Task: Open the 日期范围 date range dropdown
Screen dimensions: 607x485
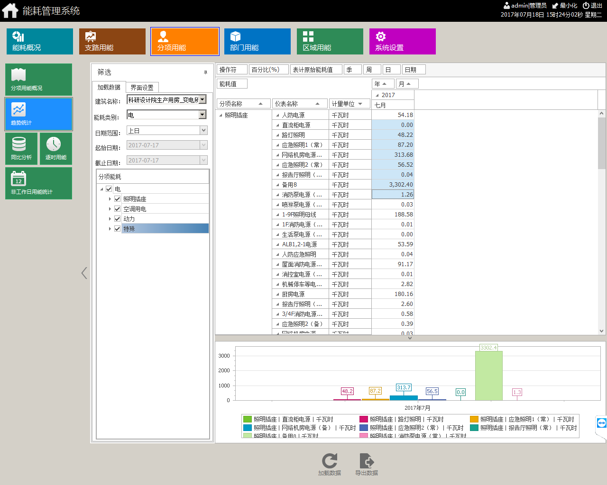Action: pos(203,130)
